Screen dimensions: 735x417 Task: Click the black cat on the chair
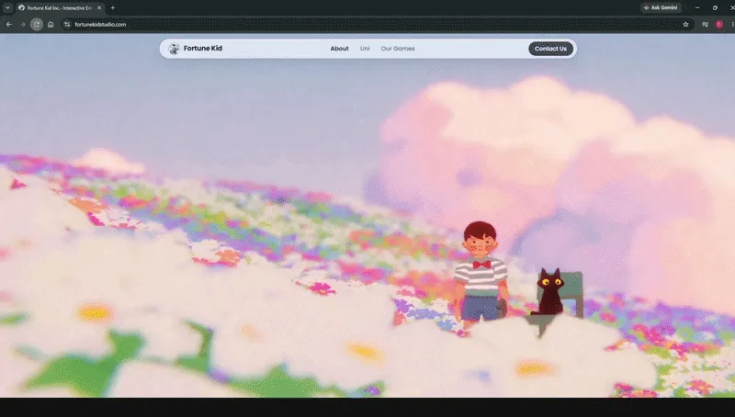point(548,291)
